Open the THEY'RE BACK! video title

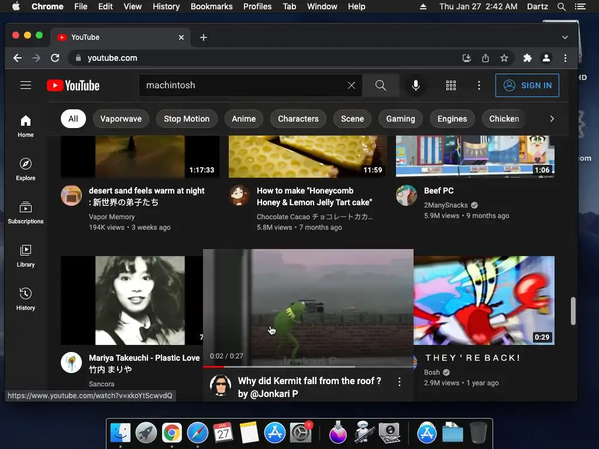tap(473, 358)
